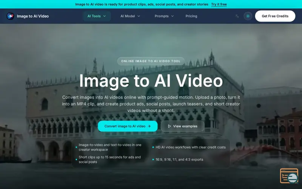The image size is (302, 189).
Task: Click the Online Image to AI Video Tool badge
Action: (x=151, y=61)
